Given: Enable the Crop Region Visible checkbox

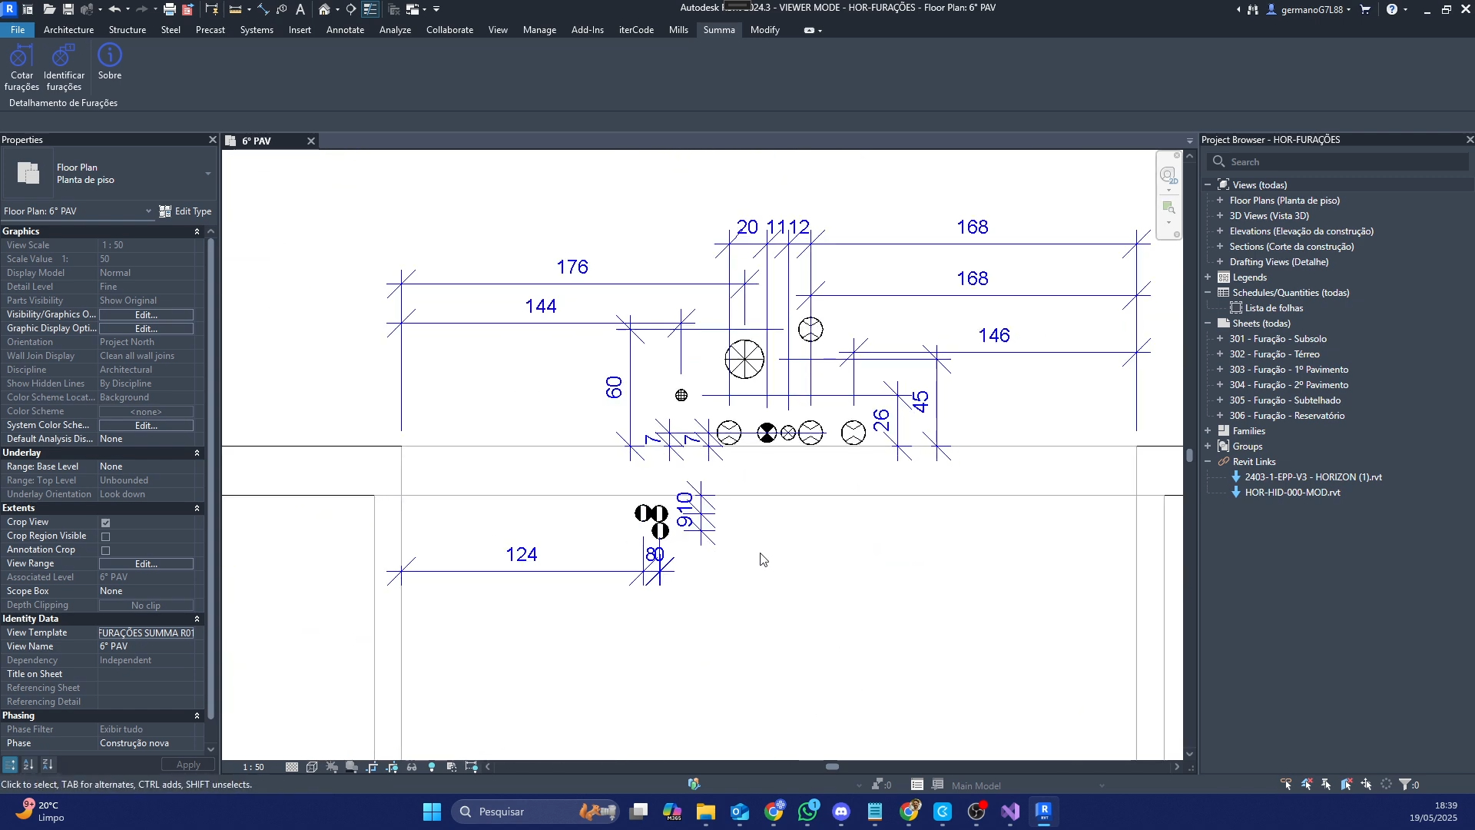Looking at the screenshot, I should click(106, 536).
